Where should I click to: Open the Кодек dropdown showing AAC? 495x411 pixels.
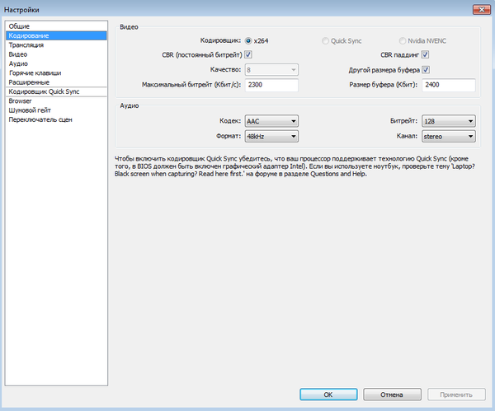click(x=271, y=121)
